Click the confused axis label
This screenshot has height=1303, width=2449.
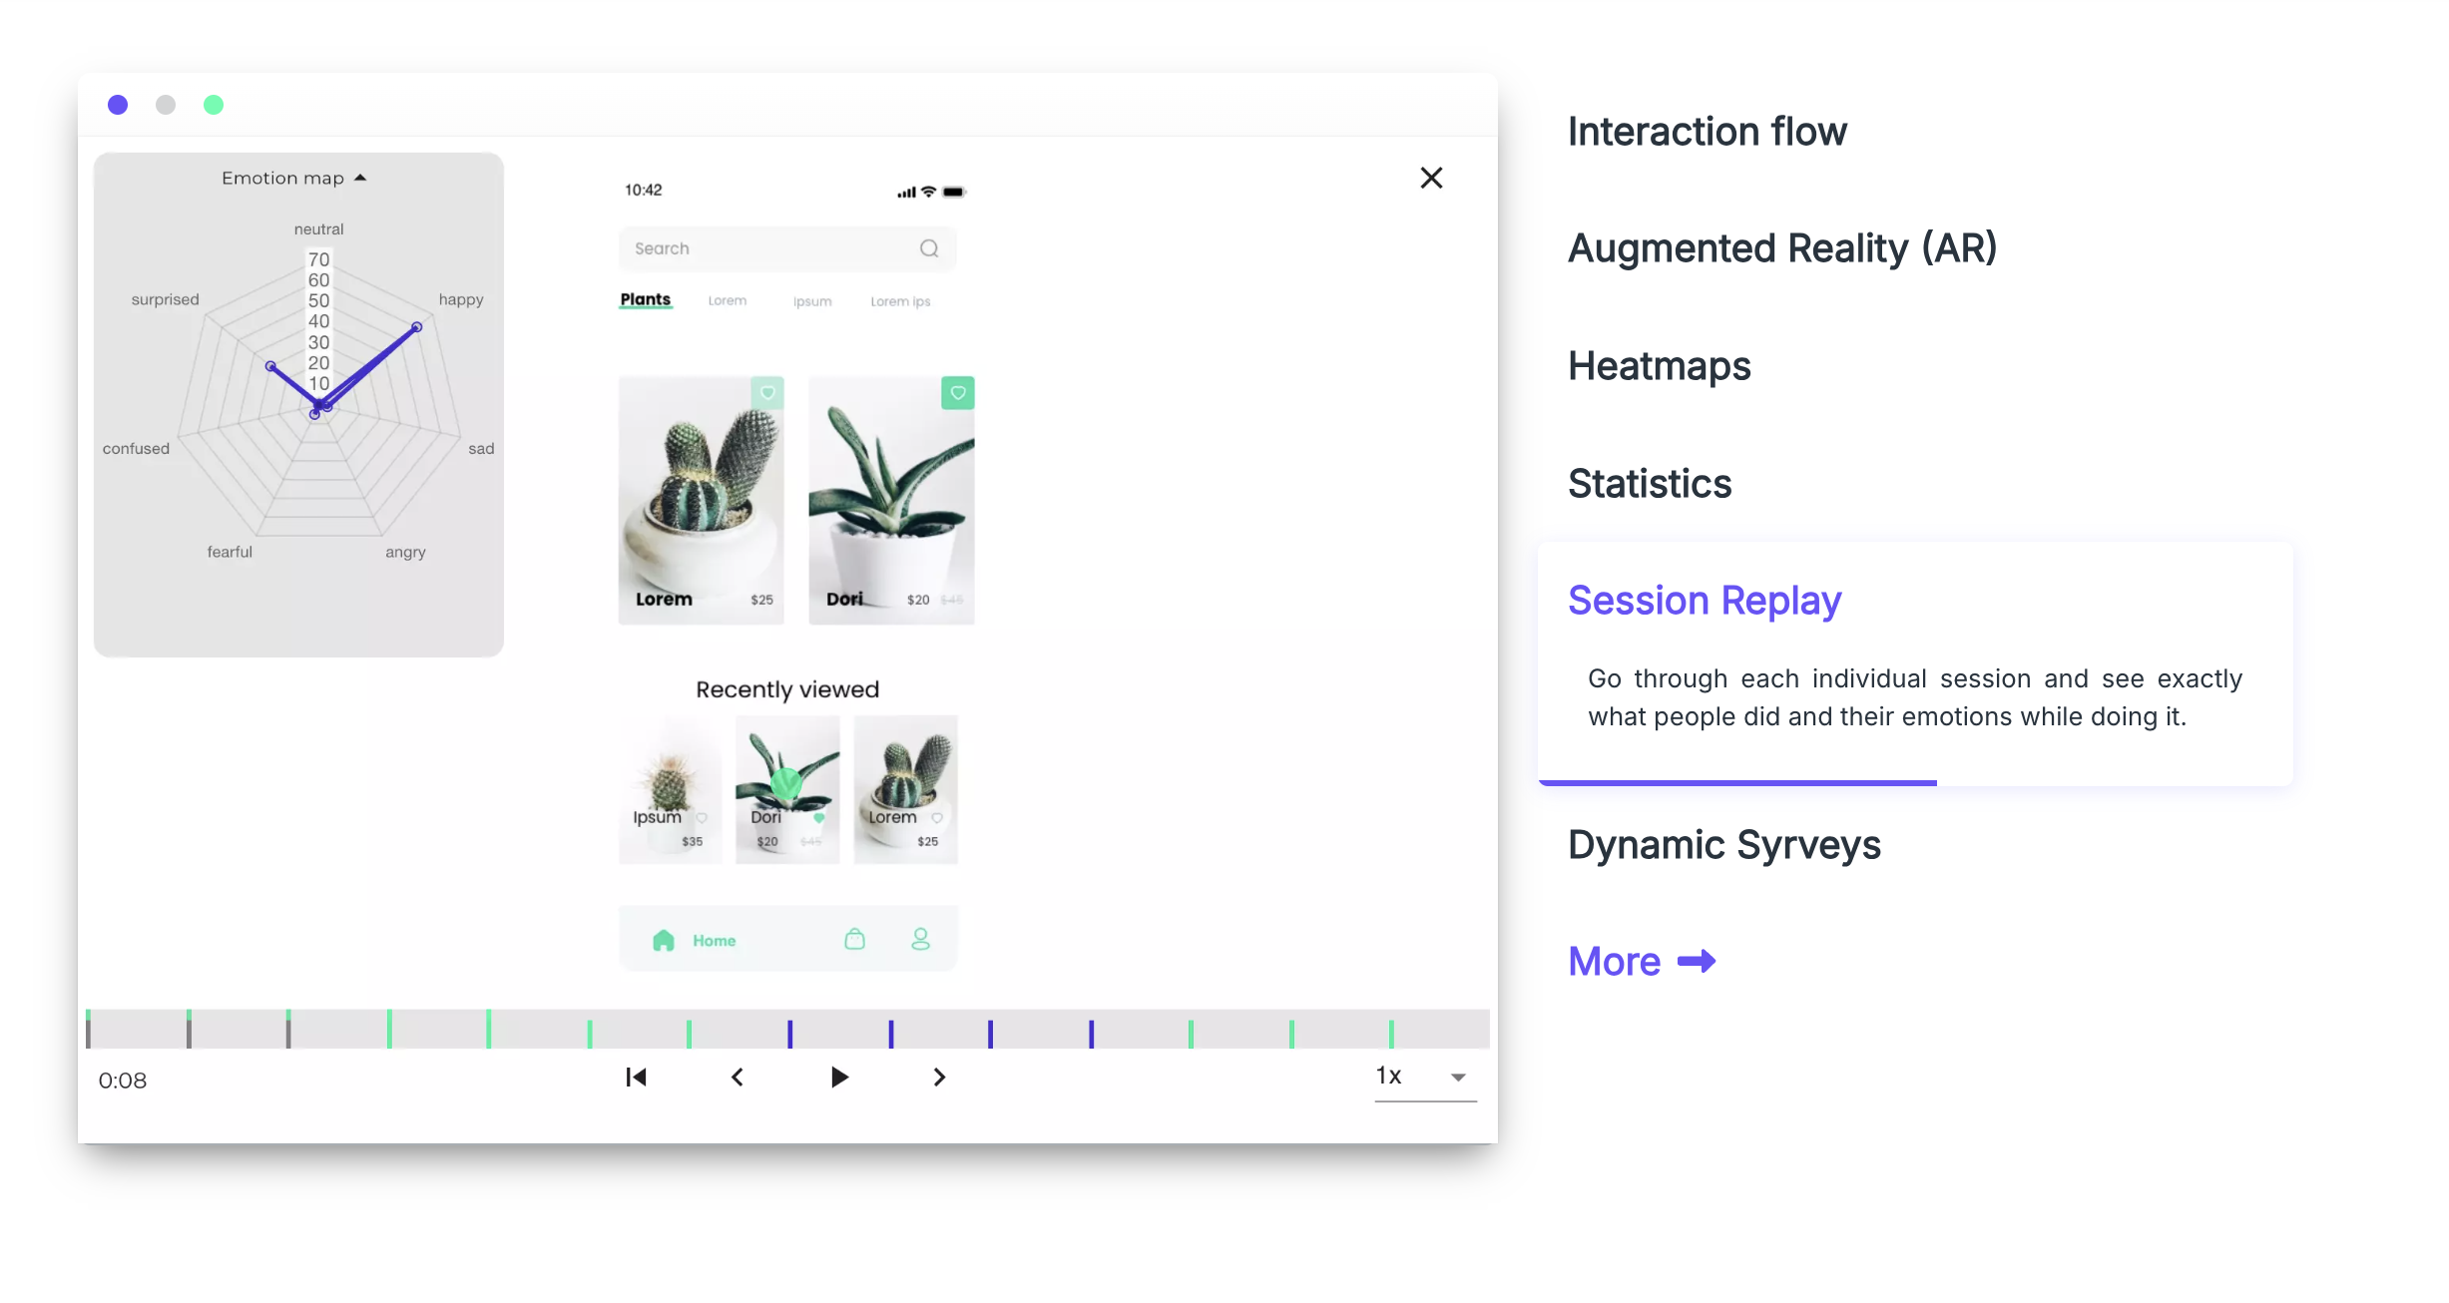[136, 449]
